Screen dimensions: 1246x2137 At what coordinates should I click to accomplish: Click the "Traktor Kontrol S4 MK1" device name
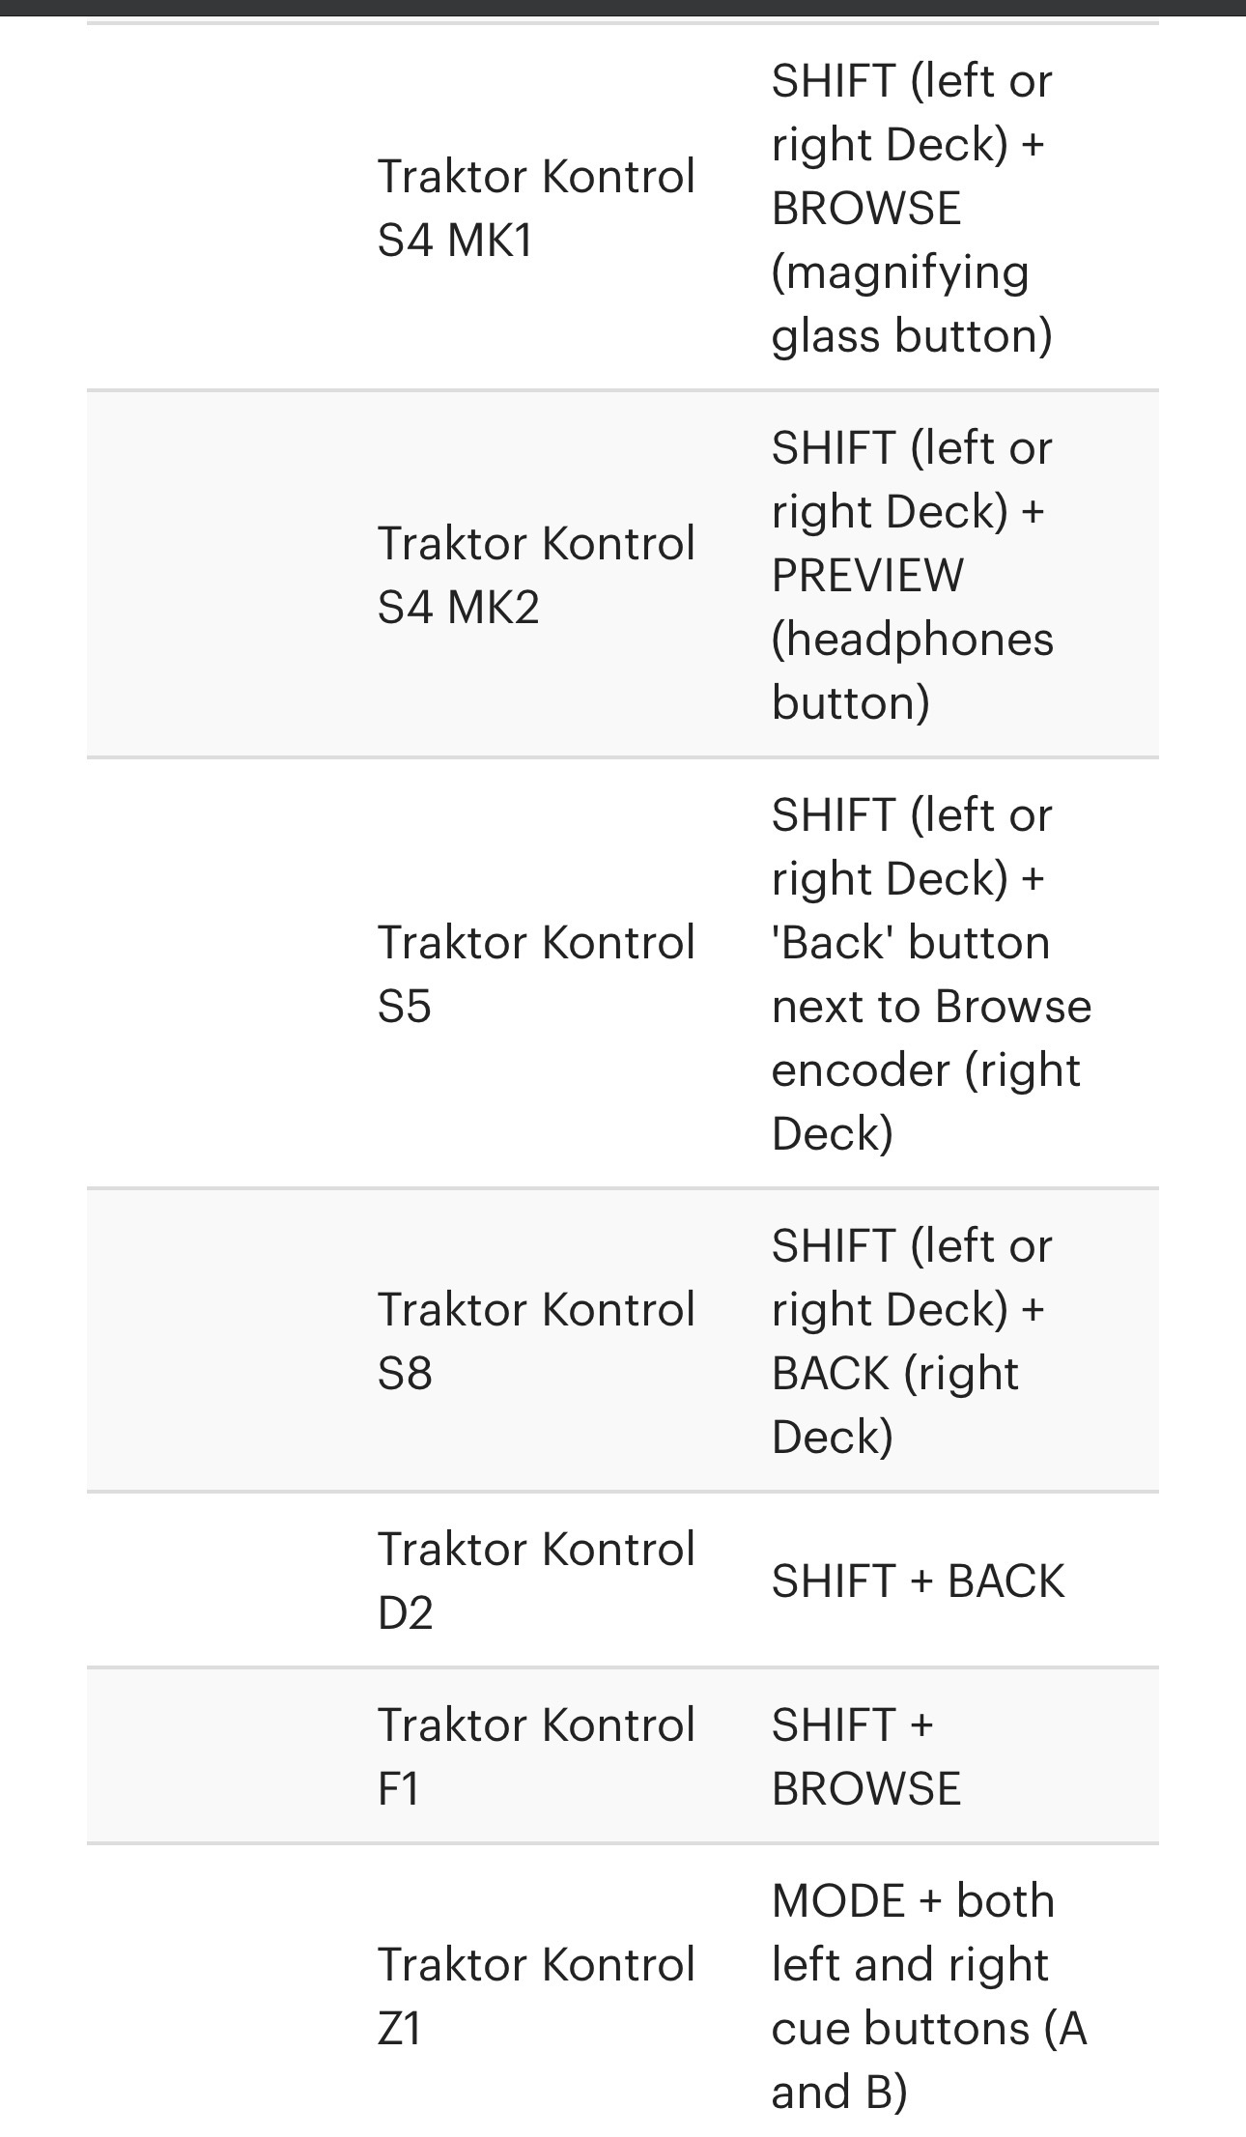(536, 208)
